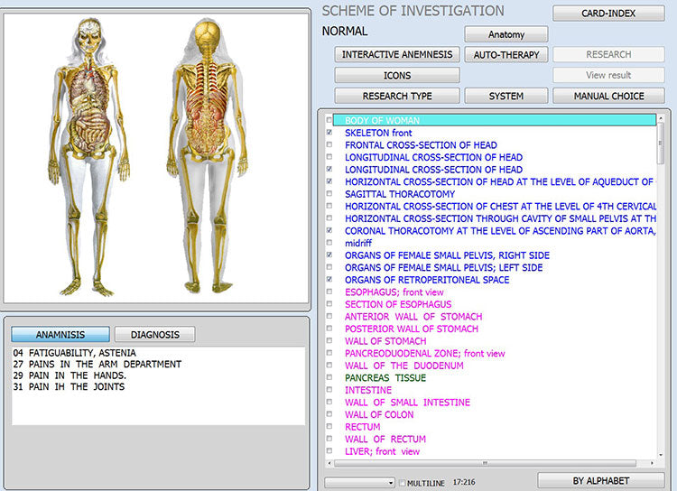Open INTERACTIVE ANEMNESIS
677x491 pixels.
click(397, 54)
